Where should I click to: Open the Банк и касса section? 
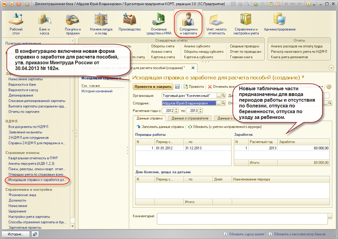pos(44,24)
